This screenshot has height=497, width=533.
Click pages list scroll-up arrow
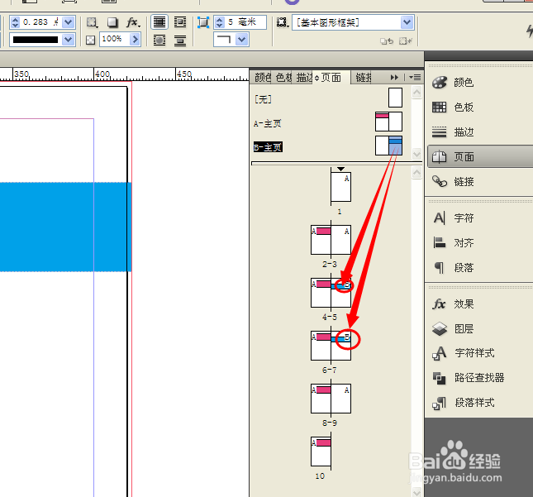tap(416, 173)
